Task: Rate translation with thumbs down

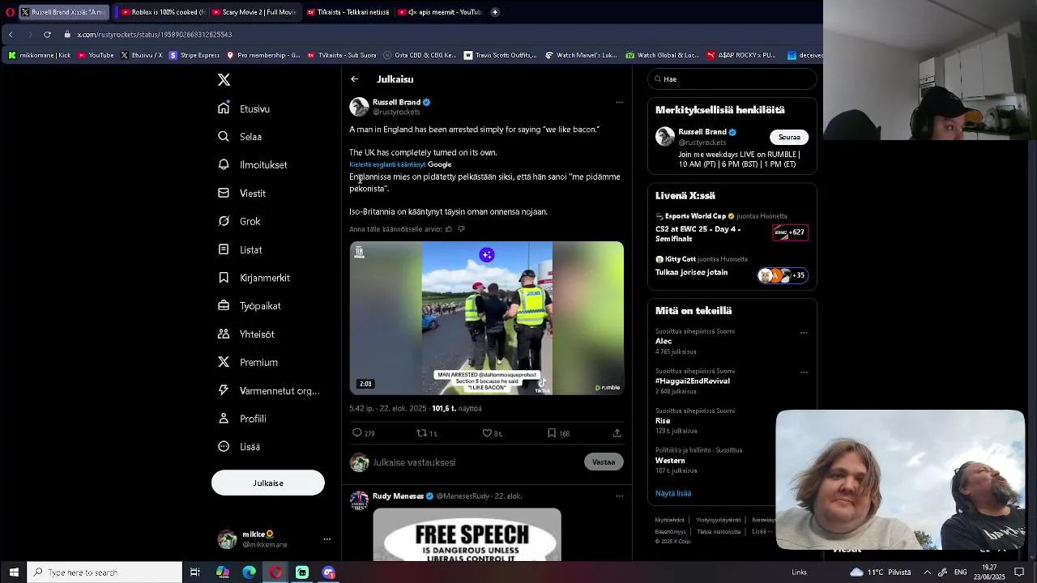Action: coord(461,229)
